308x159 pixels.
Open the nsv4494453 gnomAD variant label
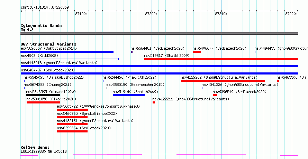click(x=281, y=48)
